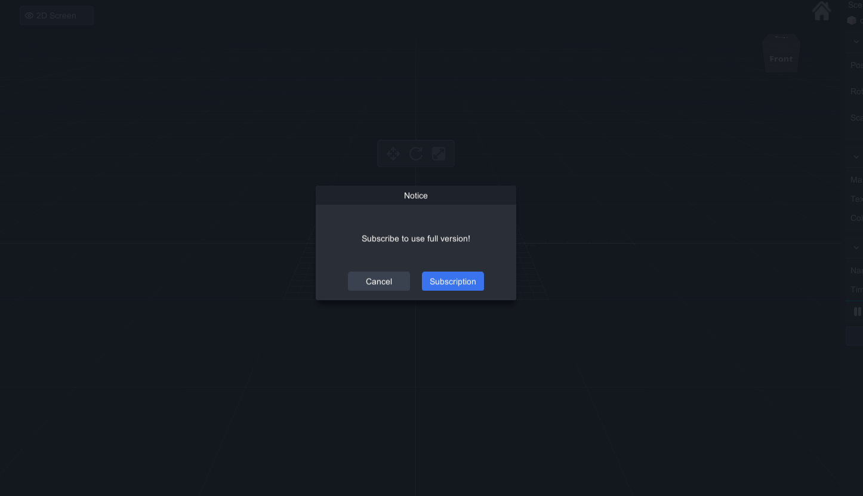Click the top face of the view cube
The image size is (863, 496).
pyautogui.click(x=781, y=38)
